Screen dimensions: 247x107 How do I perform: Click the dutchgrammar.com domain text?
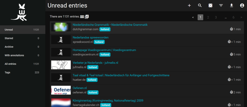(85, 29)
